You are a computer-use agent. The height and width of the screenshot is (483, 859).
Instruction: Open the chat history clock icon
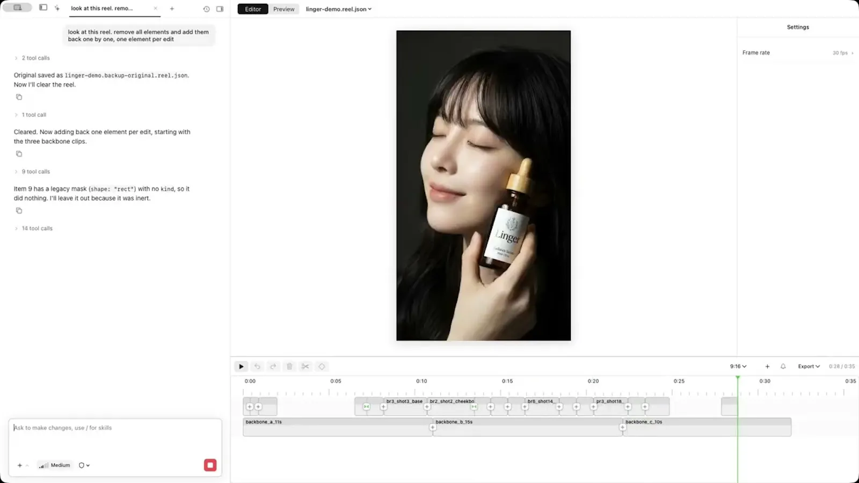pos(206,9)
